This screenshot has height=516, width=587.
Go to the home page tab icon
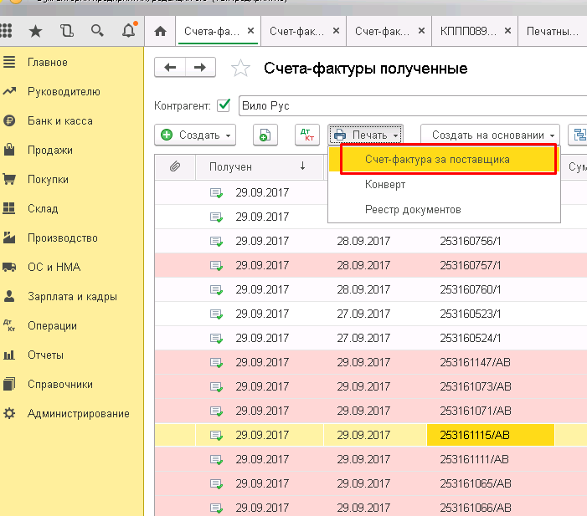click(x=161, y=31)
